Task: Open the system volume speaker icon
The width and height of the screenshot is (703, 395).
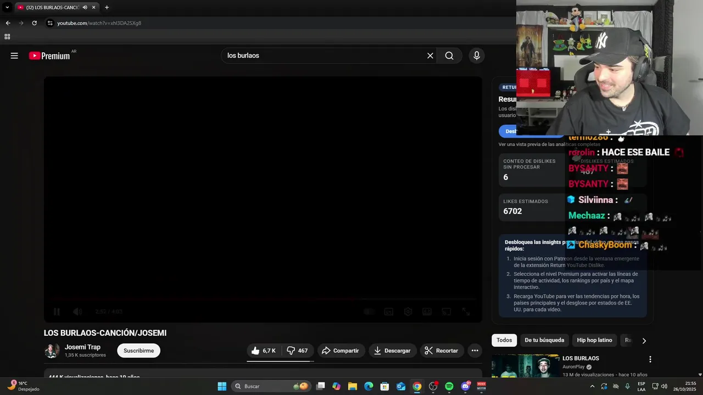Action: tap(664, 386)
